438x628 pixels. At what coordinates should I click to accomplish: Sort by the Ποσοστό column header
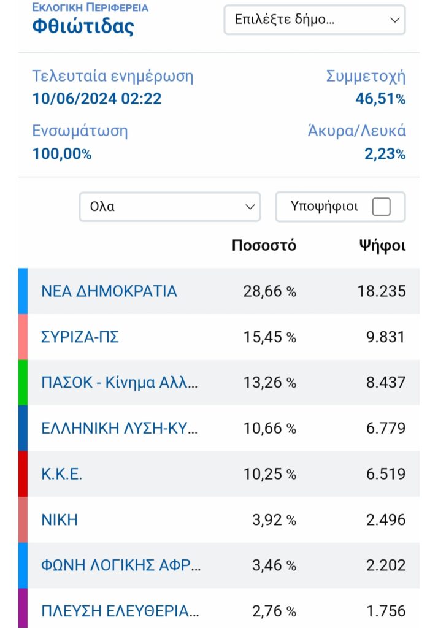point(264,245)
